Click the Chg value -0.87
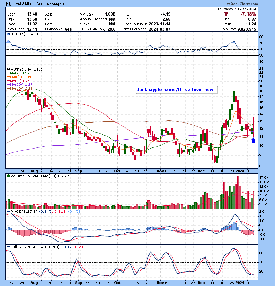 click(x=251, y=19)
